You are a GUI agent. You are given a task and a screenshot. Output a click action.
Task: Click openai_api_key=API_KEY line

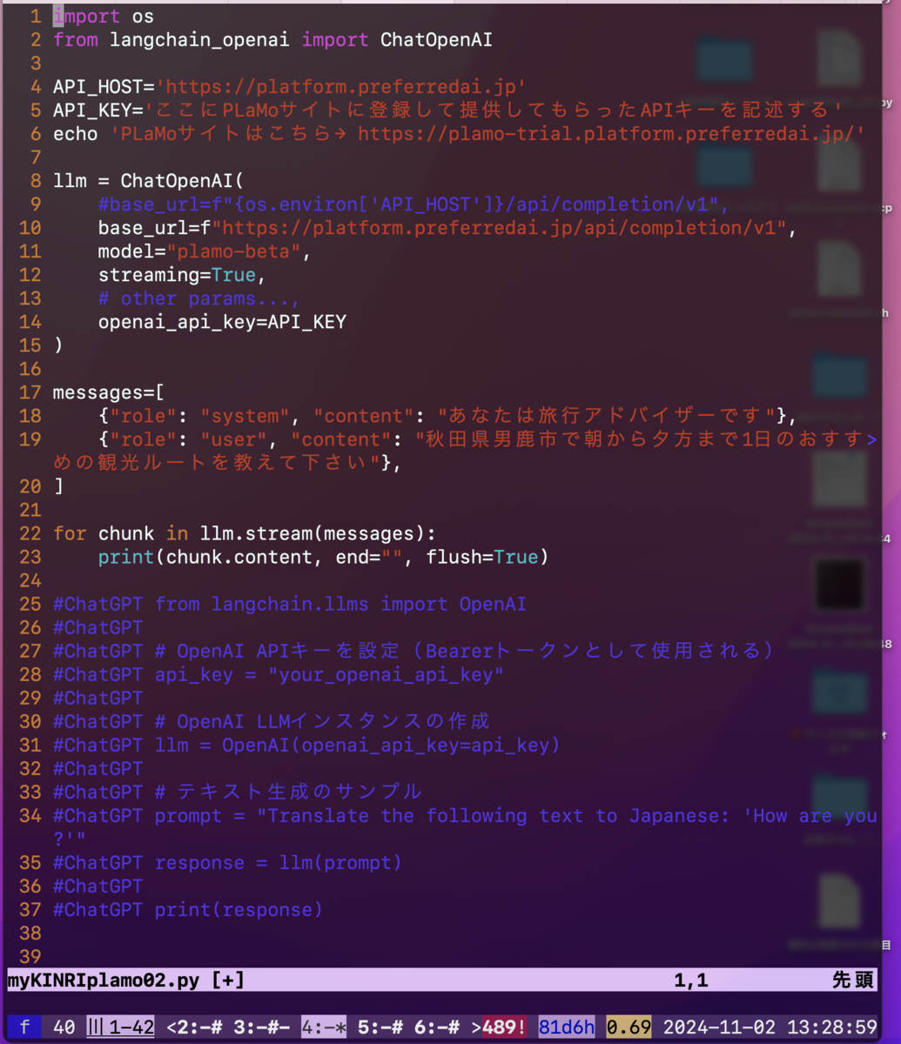(x=222, y=322)
